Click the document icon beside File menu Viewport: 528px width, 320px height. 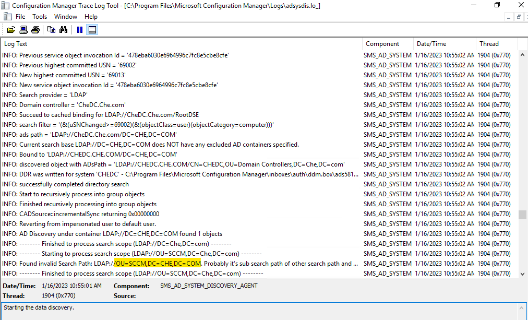(x=8, y=17)
